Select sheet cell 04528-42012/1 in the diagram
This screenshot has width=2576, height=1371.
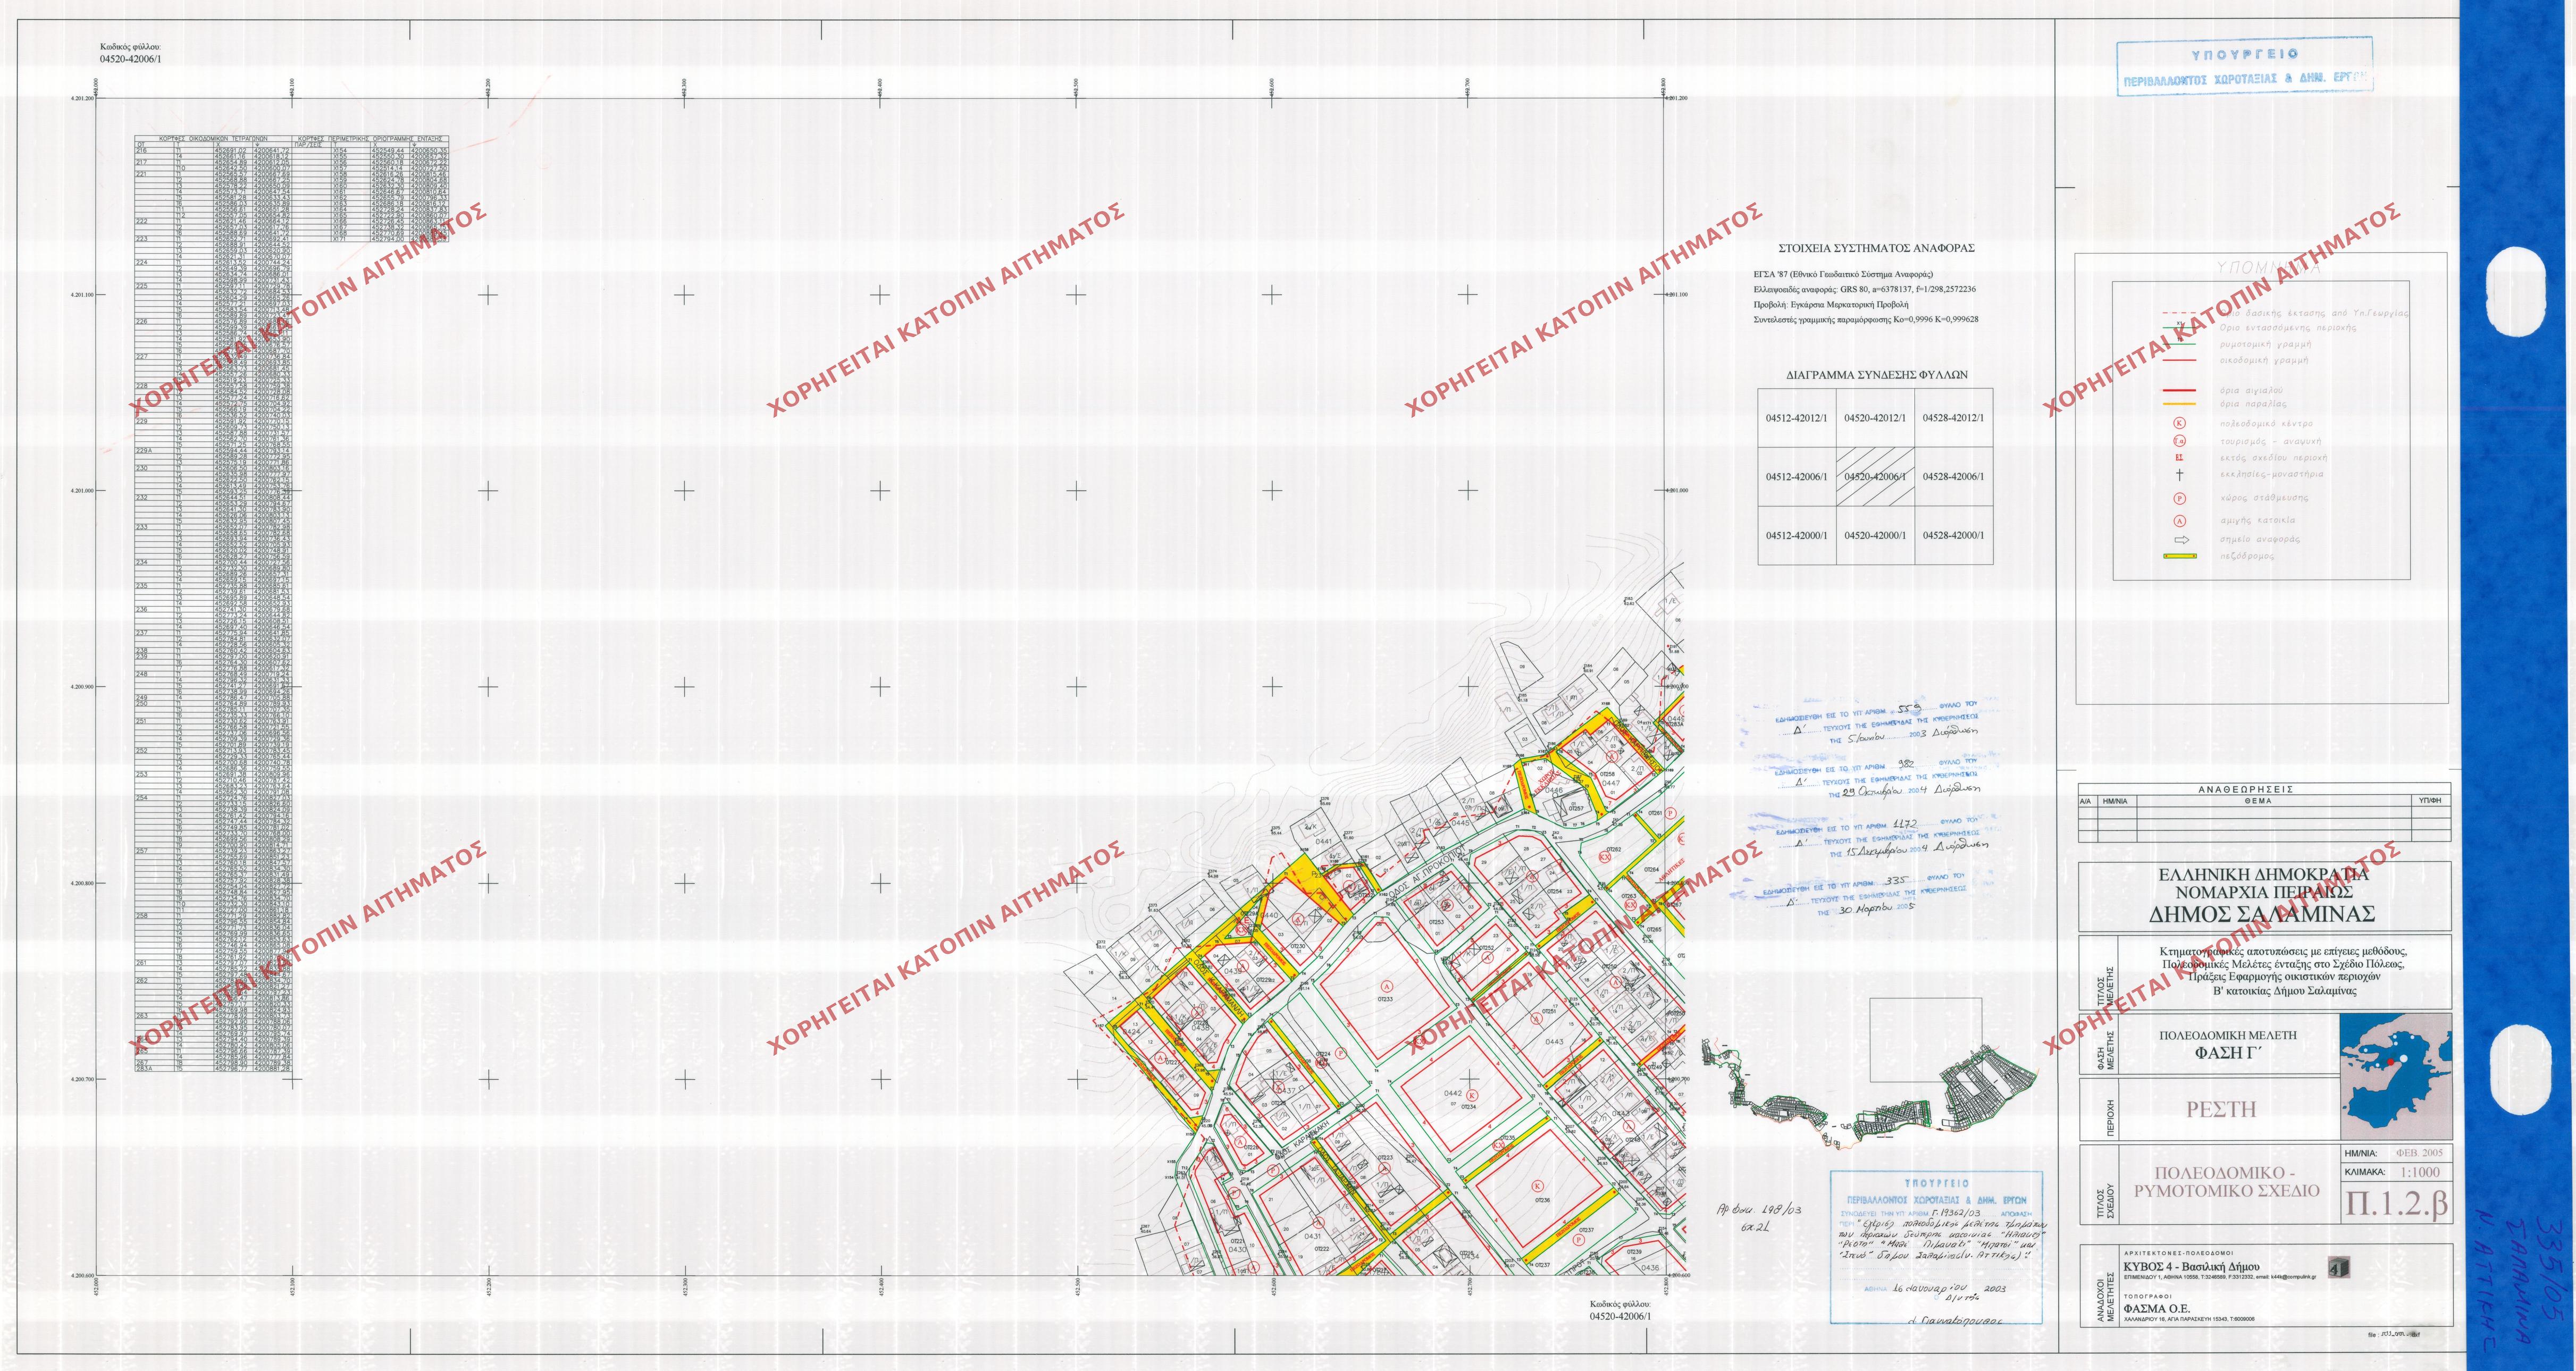pos(1953,418)
